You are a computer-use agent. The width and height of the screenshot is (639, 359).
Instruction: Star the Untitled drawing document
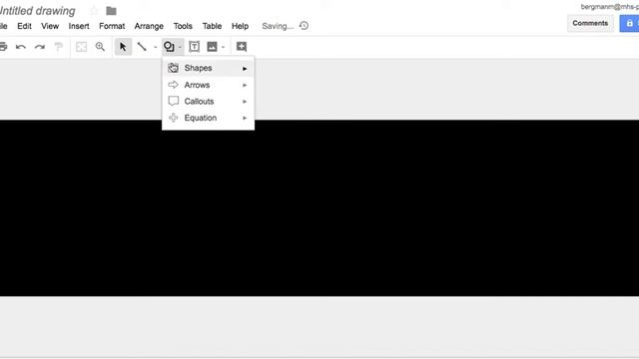pos(94,11)
